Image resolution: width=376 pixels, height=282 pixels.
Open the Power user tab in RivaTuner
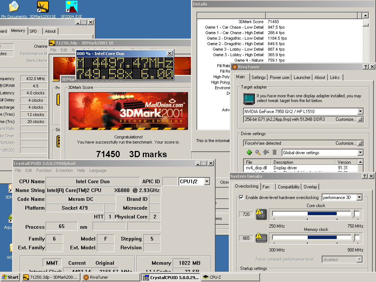pos(279,77)
